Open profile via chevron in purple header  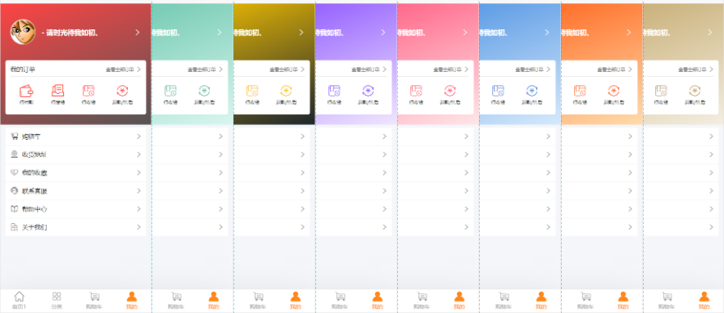(x=382, y=32)
